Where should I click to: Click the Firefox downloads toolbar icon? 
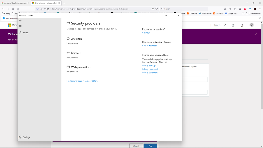pyautogui.click(x=225, y=9)
